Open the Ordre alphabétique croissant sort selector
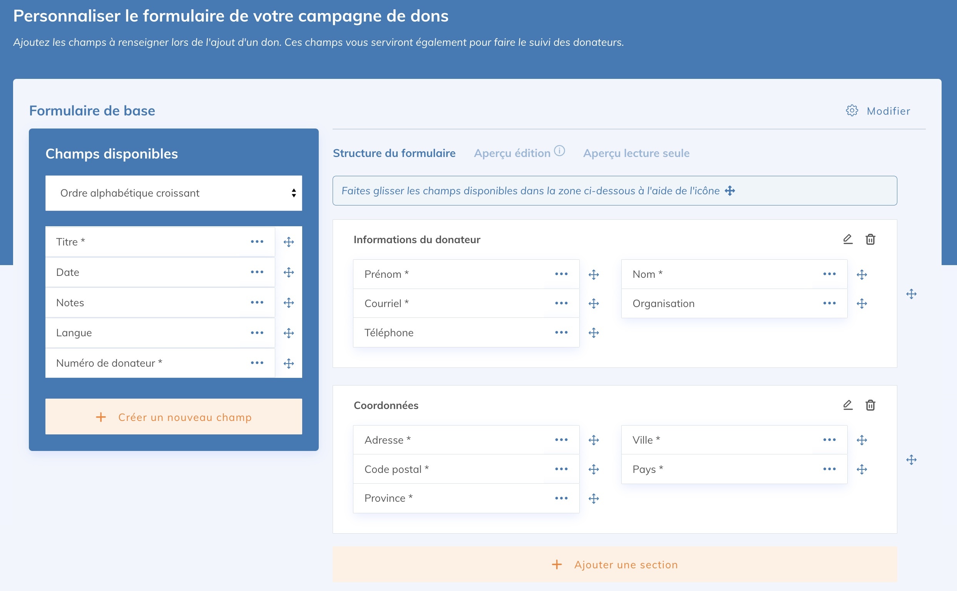 174,193
